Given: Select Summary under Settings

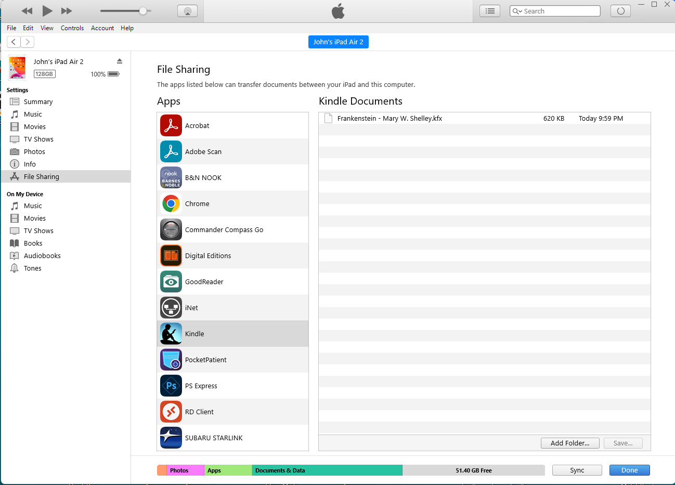Looking at the screenshot, I should click(x=66, y=101).
